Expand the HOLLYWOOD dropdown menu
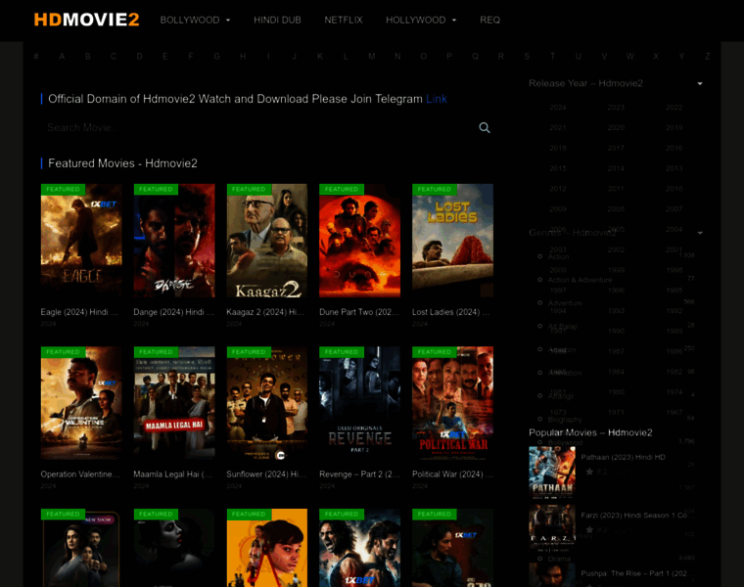744x587 pixels. 421,20
